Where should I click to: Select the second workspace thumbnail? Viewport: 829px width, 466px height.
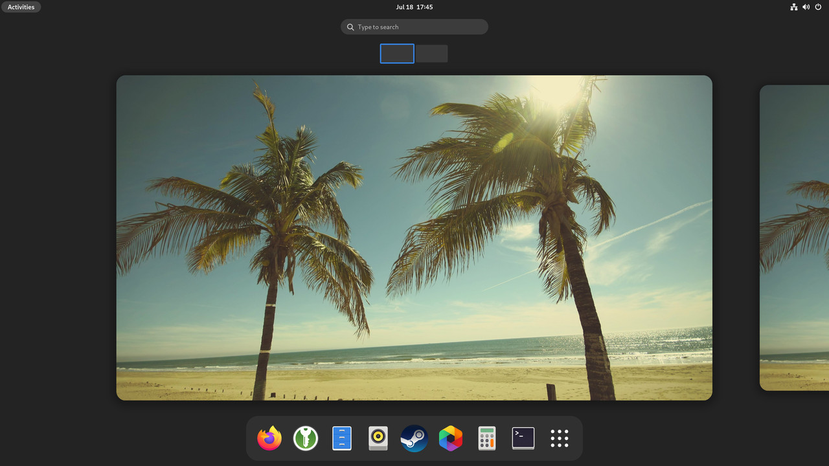(x=432, y=54)
